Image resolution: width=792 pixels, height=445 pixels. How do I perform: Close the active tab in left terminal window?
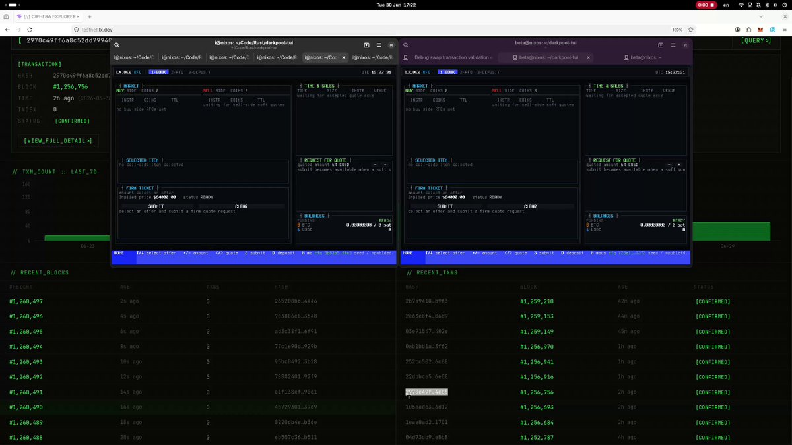344,57
